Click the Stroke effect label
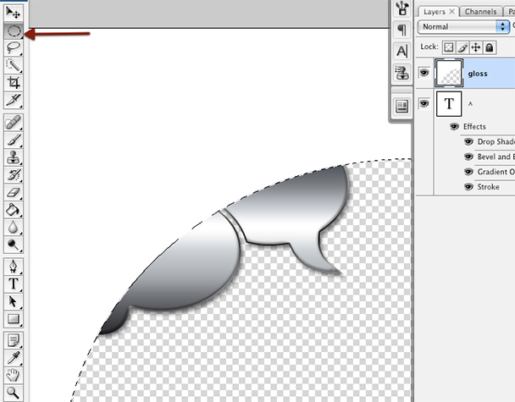Image resolution: width=515 pixels, height=402 pixels. (x=489, y=187)
